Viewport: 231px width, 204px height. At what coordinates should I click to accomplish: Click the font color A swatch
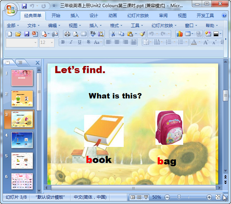click(x=194, y=42)
